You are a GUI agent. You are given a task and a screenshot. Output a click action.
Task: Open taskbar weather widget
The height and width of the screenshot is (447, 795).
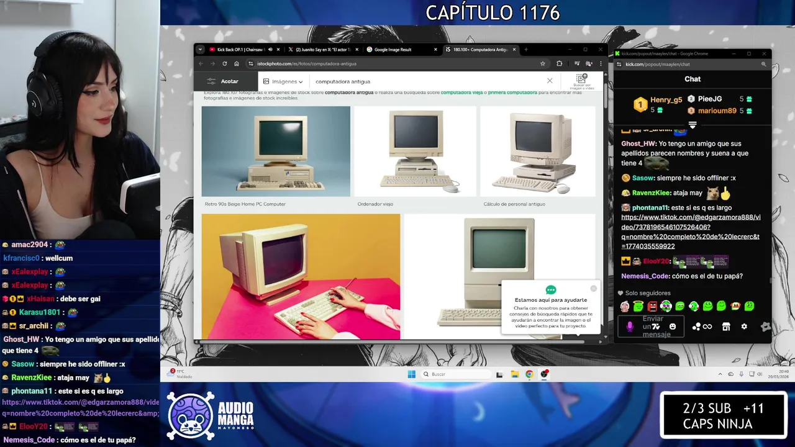pyautogui.click(x=181, y=374)
